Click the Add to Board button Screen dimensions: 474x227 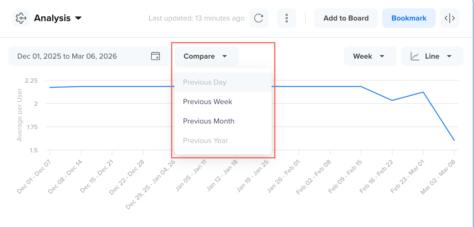(346, 18)
